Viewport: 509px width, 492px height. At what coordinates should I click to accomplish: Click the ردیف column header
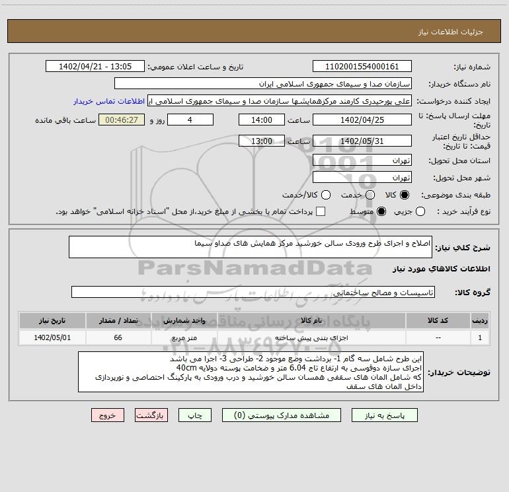click(480, 320)
